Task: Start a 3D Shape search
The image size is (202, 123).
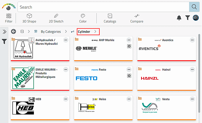Action: tap(29, 18)
